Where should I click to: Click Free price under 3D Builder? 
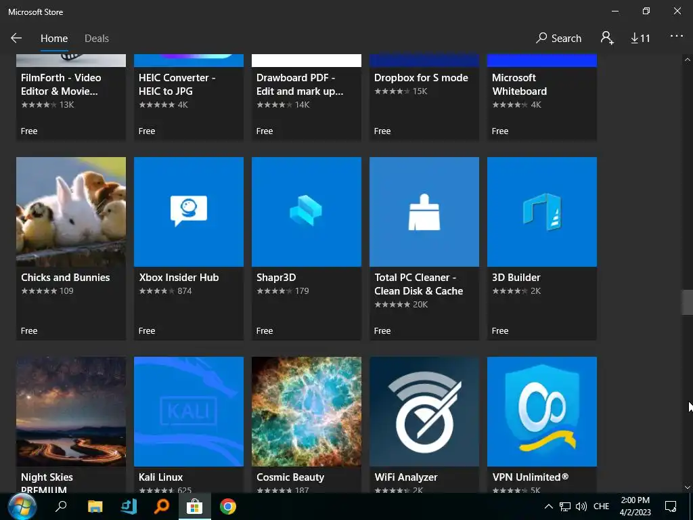coord(500,330)
